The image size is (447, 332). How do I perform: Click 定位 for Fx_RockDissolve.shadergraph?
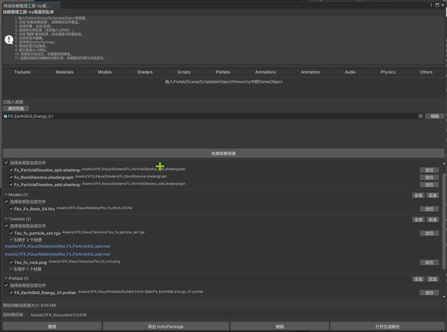coord(429,177)
